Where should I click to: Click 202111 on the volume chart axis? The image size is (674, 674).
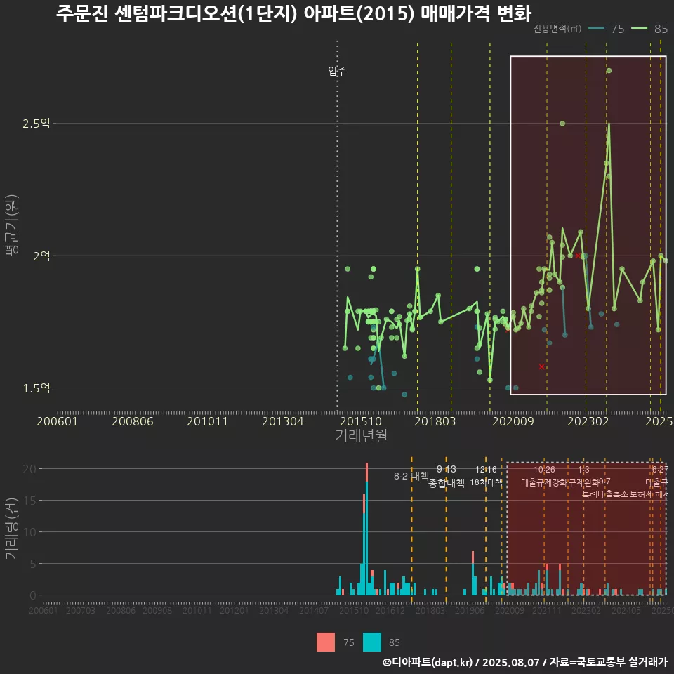[x=547, y=610]
